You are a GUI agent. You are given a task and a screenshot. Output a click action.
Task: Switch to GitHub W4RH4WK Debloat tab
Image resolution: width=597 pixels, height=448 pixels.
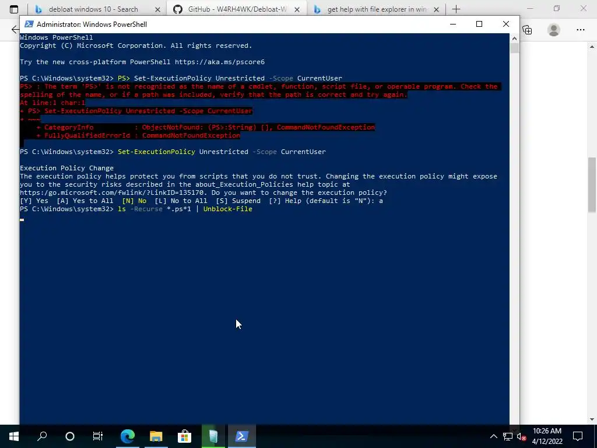[237, 9]
